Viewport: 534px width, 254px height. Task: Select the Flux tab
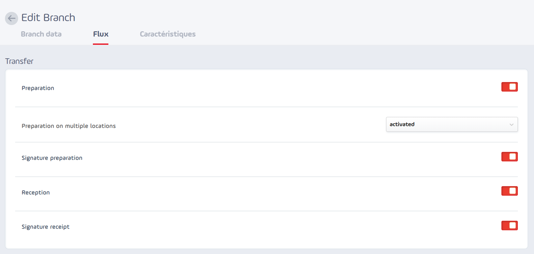(x=100, y=34)
